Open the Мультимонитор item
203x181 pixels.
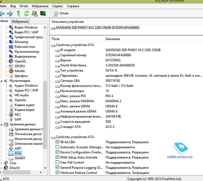[x=27, y=51]
